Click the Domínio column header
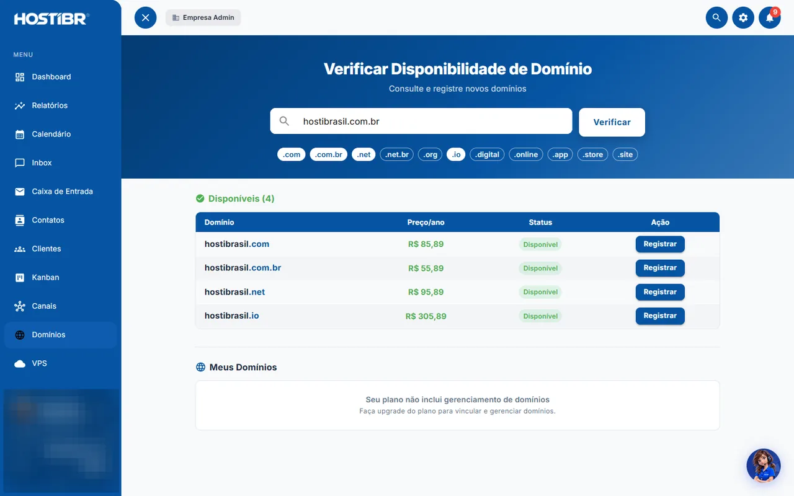The height and width of the screenshot is (496, 794). pos(219,223)
